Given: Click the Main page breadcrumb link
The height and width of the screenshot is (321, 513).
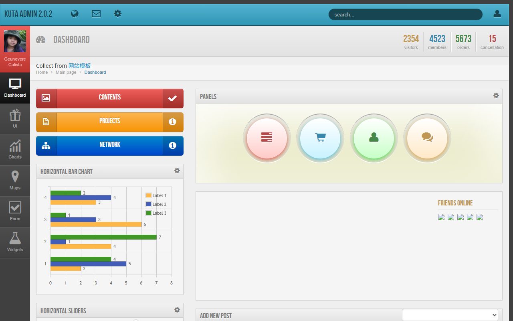Looking at the screenshot, I should pyautogui.click(x=66, y=72).
